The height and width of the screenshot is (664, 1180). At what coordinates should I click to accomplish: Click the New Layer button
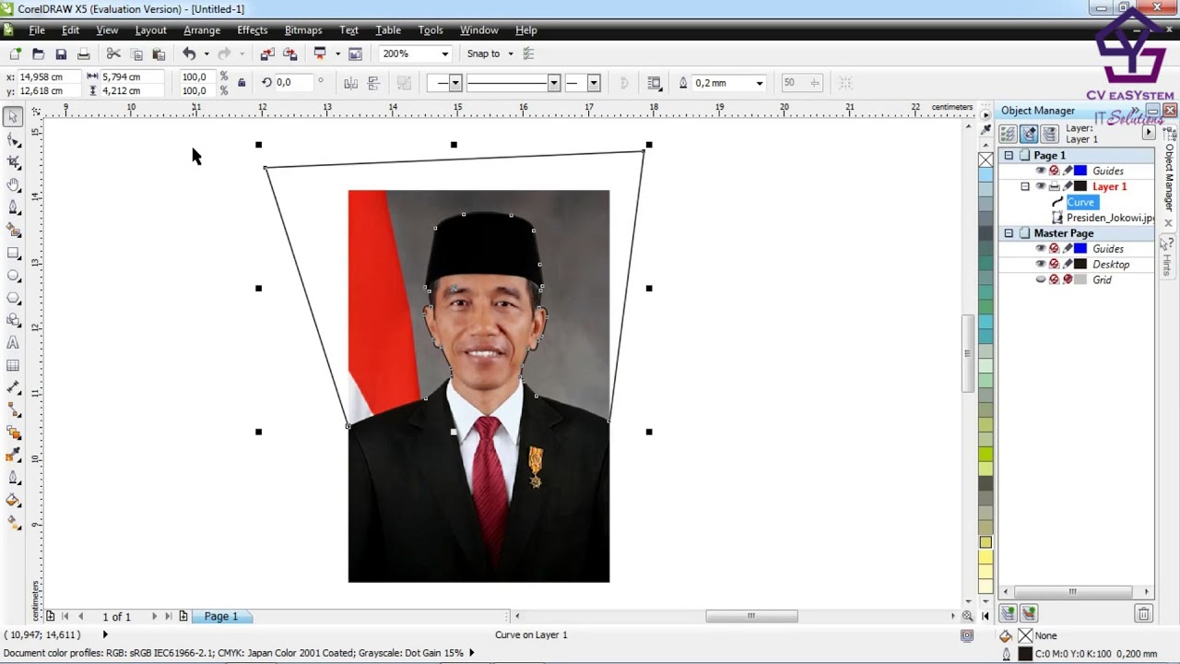point(1008,612)
